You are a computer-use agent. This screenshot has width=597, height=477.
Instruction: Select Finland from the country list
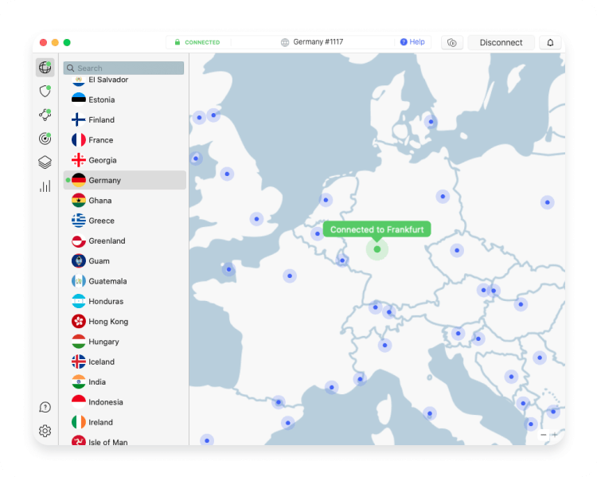(x=125, y=119)
